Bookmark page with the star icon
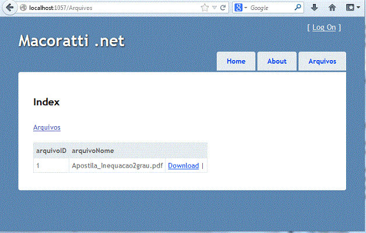Image resolution: width=366 pixels, height=233 pixels. [x=205, y=8]
